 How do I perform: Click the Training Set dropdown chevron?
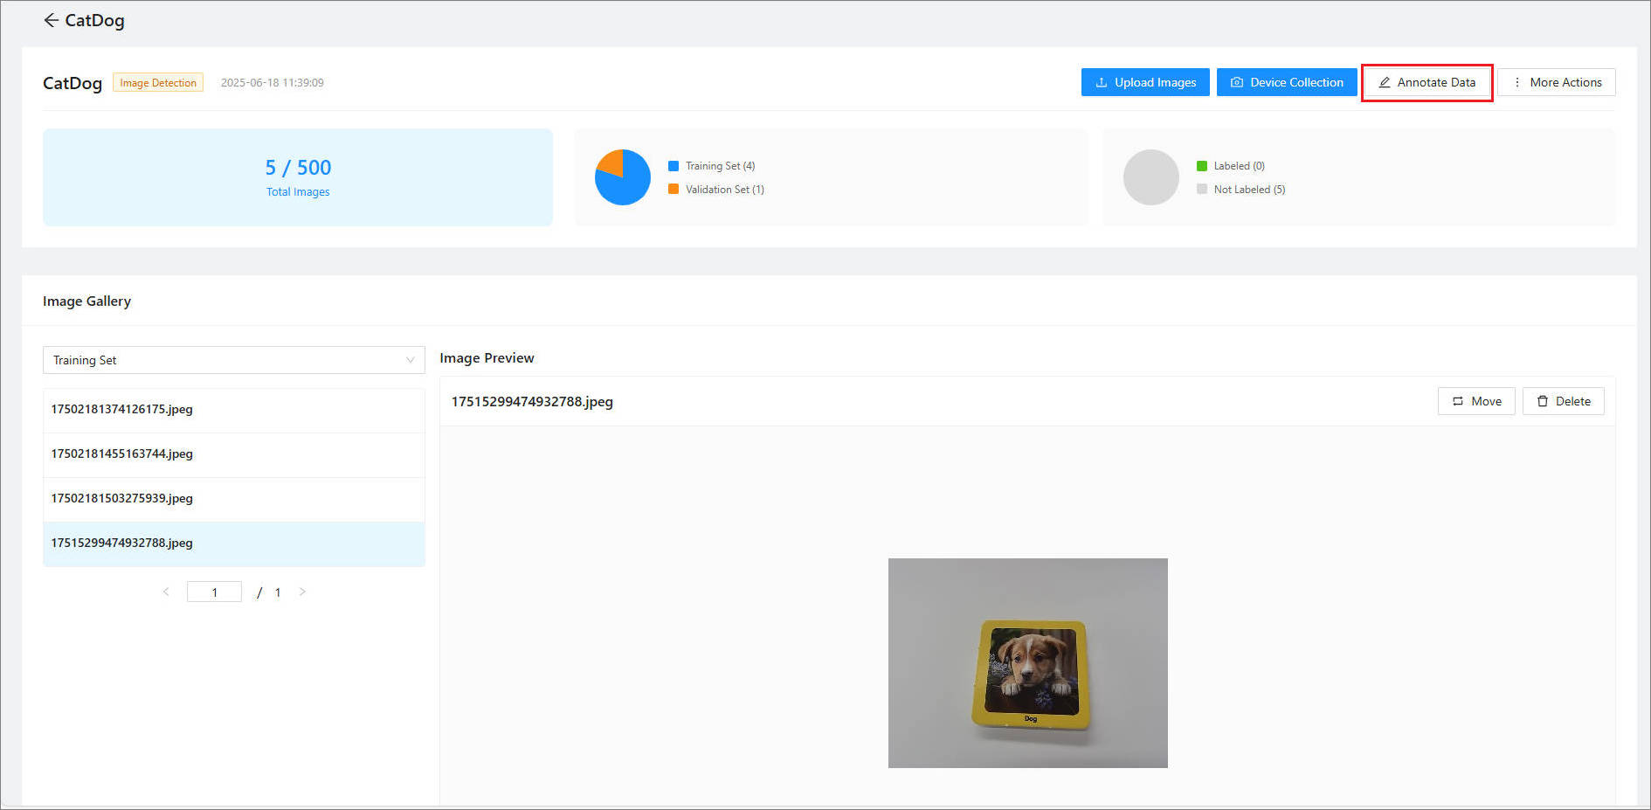[411, 360]
